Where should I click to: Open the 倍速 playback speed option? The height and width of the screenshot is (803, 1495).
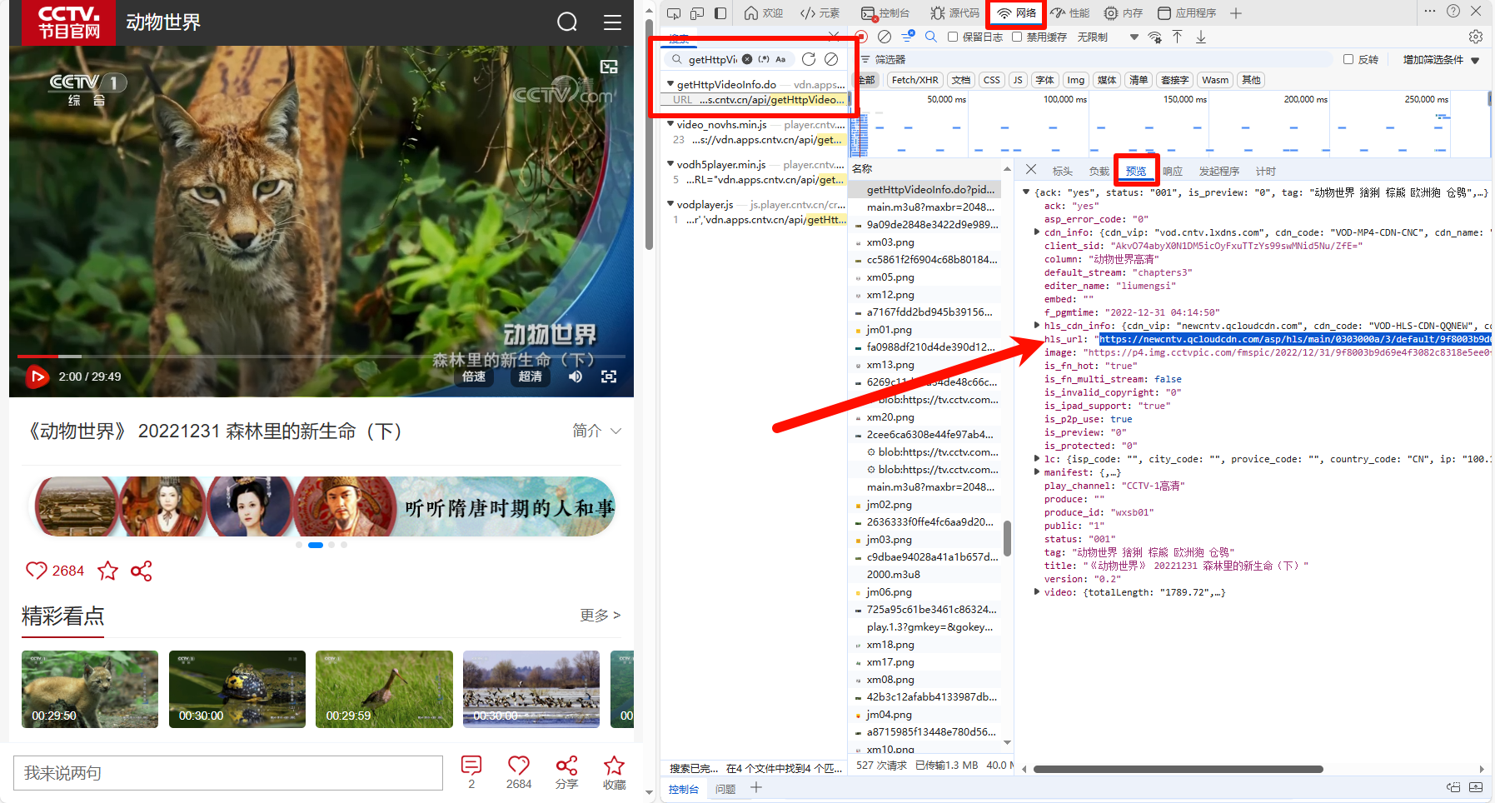click(474, 377)
